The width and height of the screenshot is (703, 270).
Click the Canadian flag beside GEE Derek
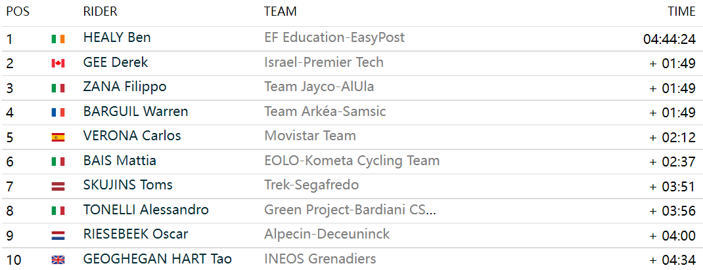tap(58, 64)
